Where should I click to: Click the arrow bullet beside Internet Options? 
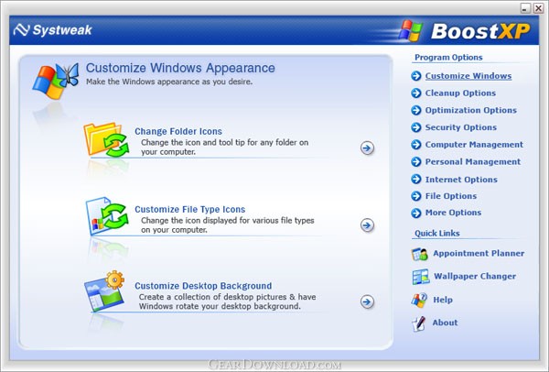416,180
